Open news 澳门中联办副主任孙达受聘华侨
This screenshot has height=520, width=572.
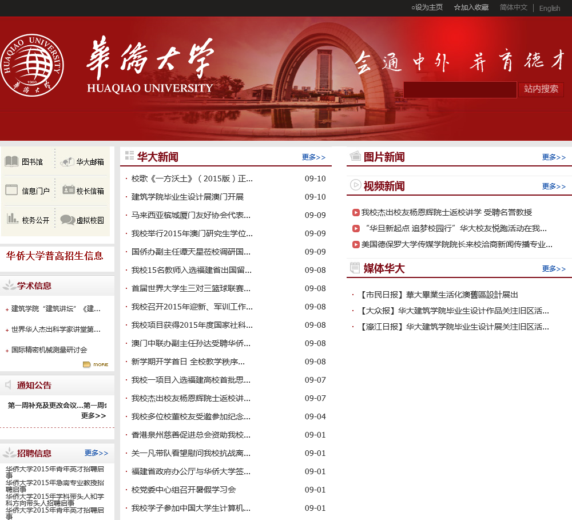pyautogui.click(x=191, y=343)
